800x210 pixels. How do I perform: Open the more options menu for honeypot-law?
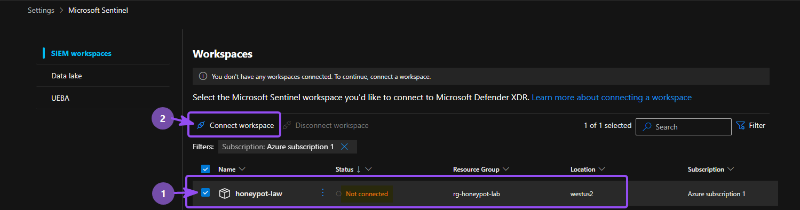pos(322,193)
